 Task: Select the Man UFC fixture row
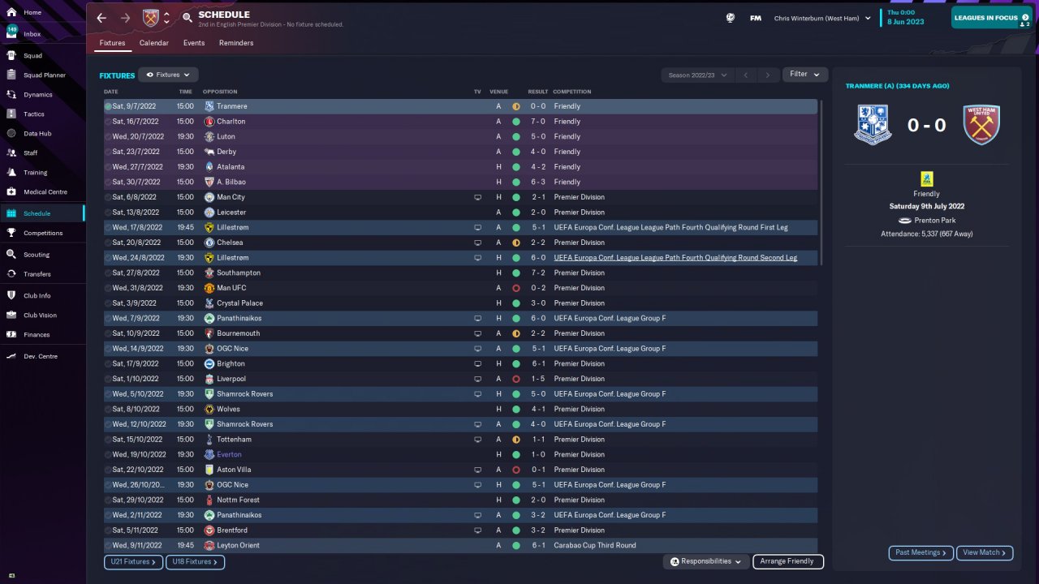[x=460, y=288]
